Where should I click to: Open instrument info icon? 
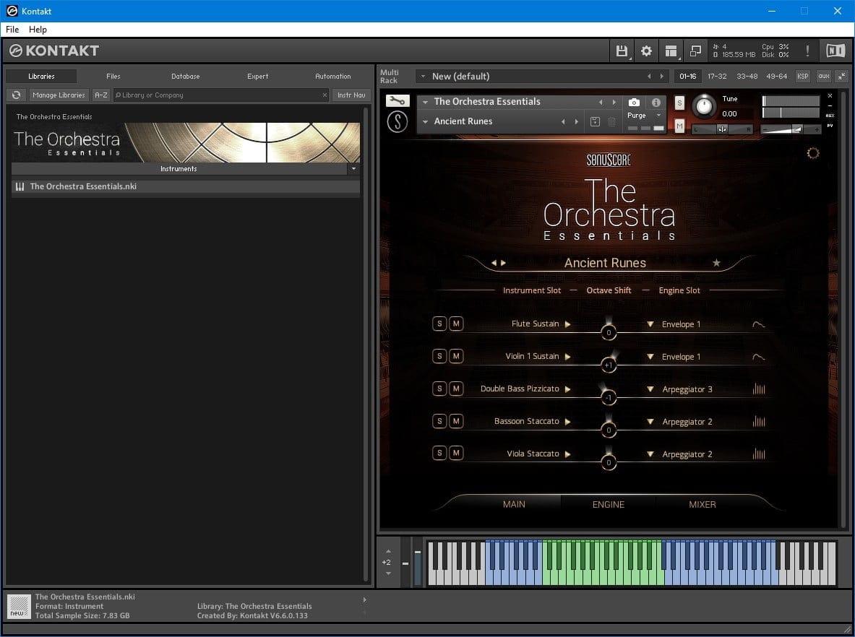[x=656, y=103]
